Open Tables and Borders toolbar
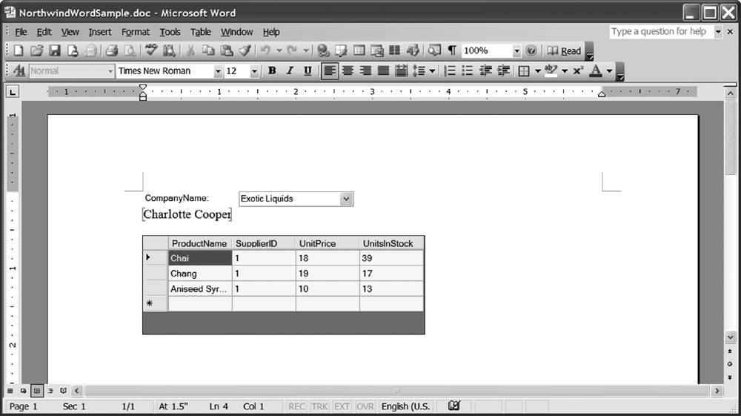The height and width of the screenshot is (416, 741). coord(341,50)
